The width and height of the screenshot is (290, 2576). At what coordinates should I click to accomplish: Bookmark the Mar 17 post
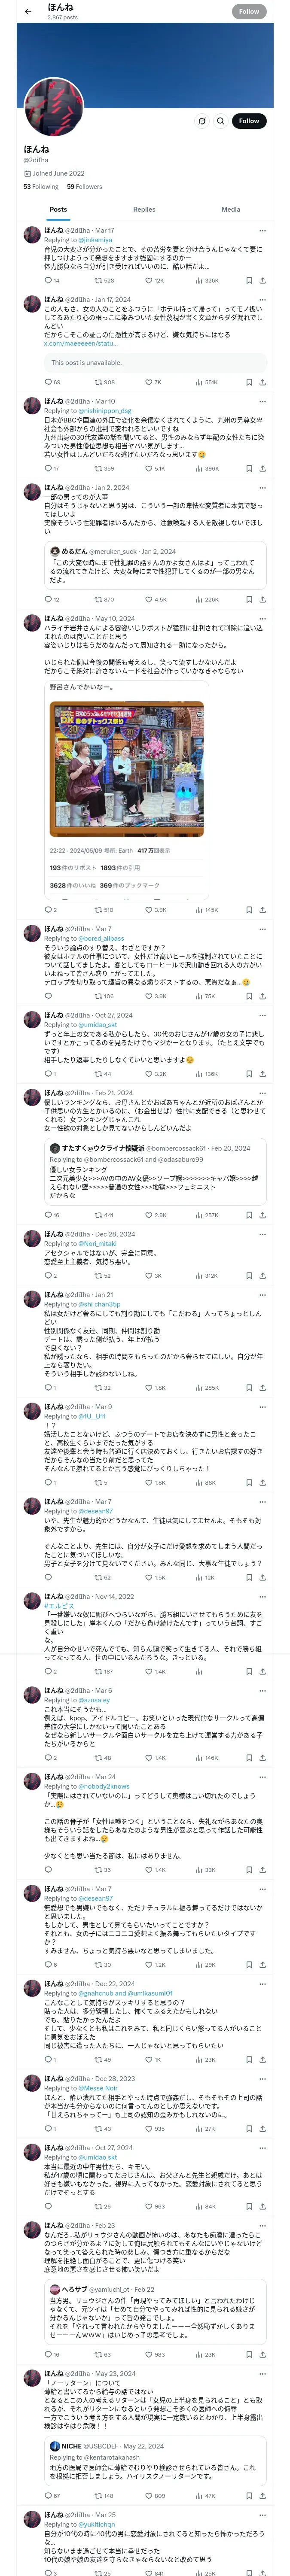click(249, 281)
